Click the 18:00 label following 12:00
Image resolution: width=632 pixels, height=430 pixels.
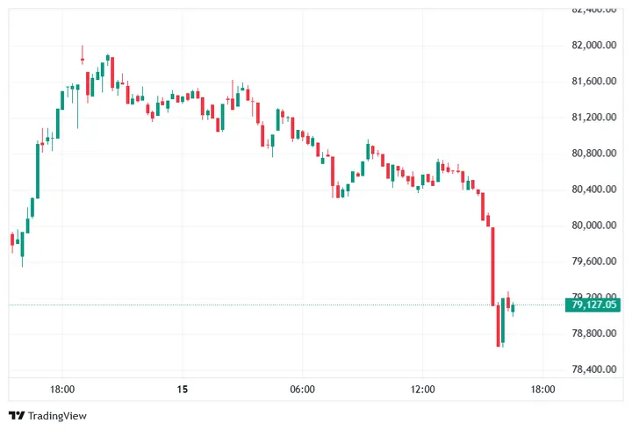[x=542, y=390]
